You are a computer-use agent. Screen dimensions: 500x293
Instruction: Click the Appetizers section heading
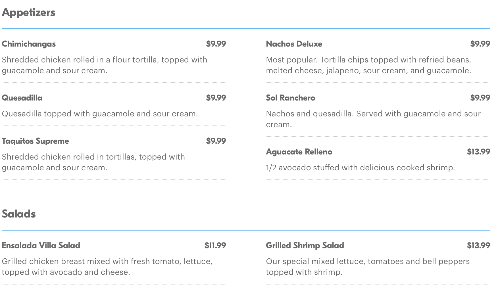tap(28, 12)
